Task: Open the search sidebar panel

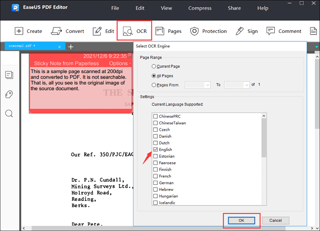Action: pos(9,113)
